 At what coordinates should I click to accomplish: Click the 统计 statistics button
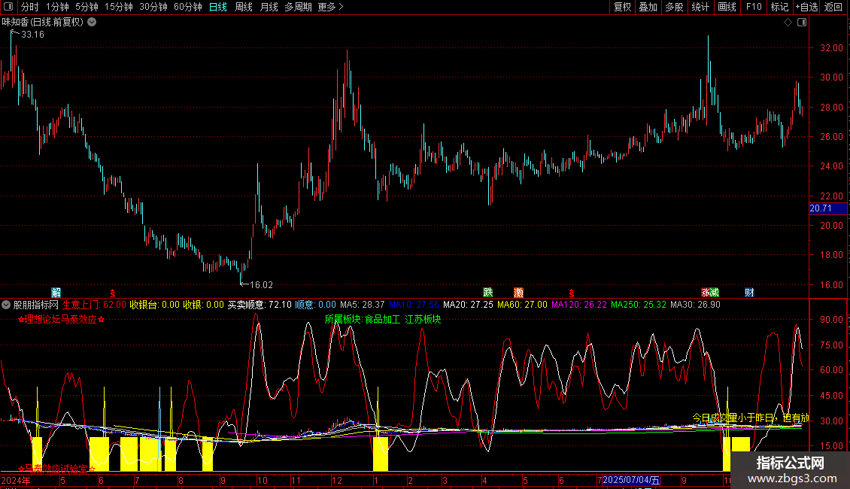[x=700, y=7]
